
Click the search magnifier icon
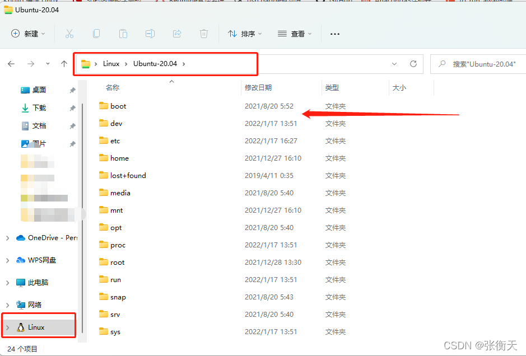tap(442, 63)
